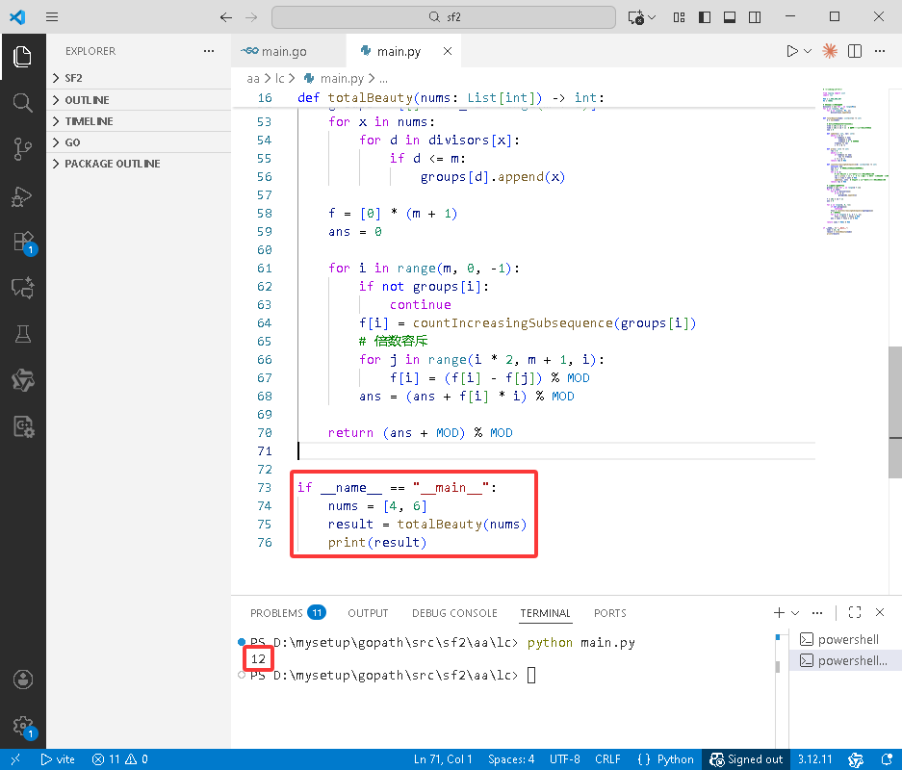Switch to the PORTS tab
Screen dimensions: 902x770
(609, 613)
